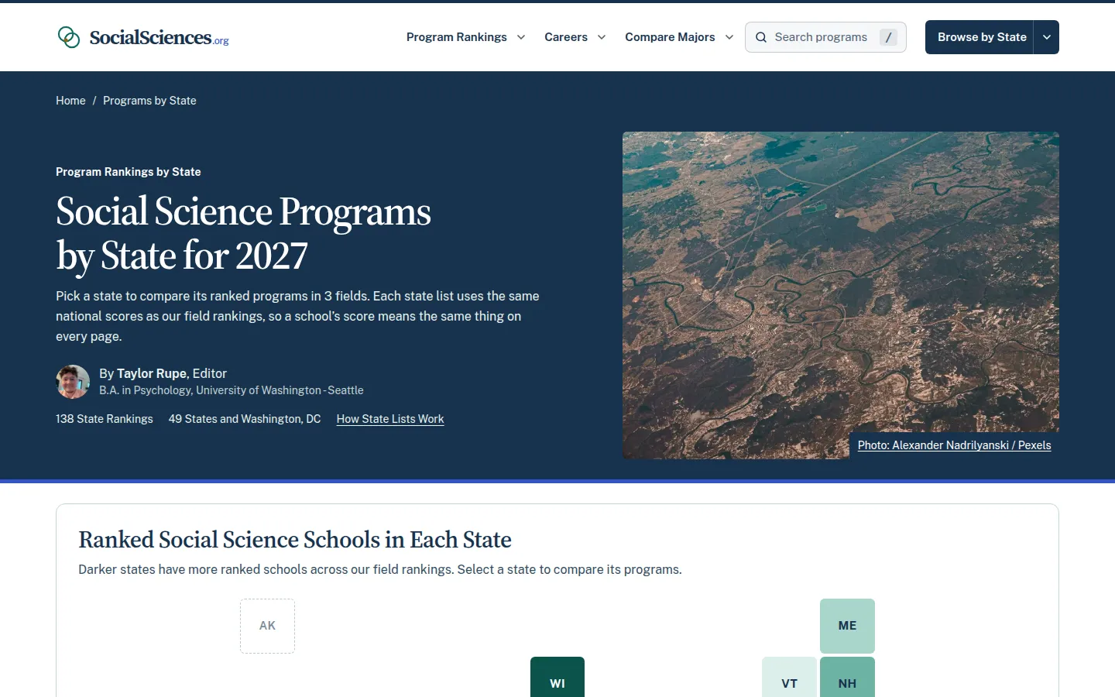Click the aerial landscape hero image
The height and width of the screenshot is (697, 1115).
tap(841, 295)
